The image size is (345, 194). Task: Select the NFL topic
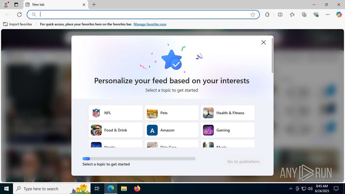tap(116, 113)
